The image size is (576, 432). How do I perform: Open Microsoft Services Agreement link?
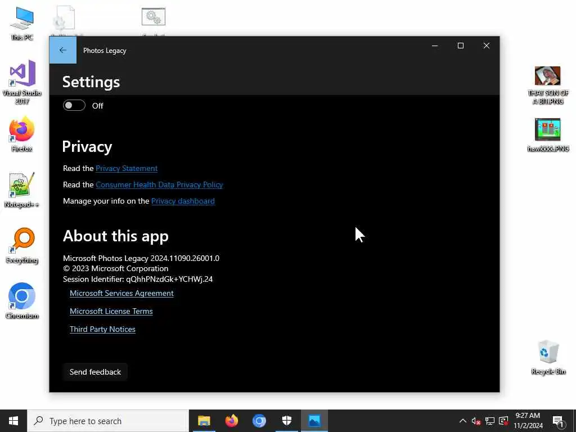click(121, 293)
